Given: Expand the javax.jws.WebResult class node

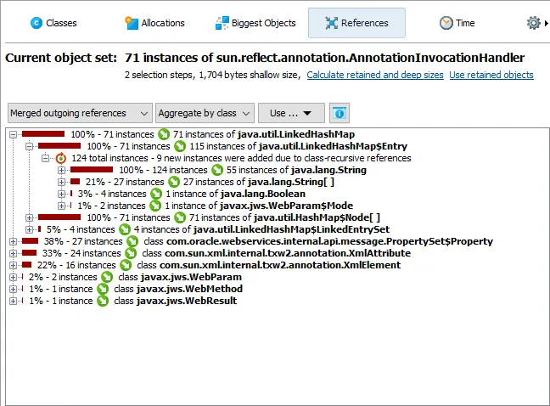Looking at the screenshot, I should 13,301.
